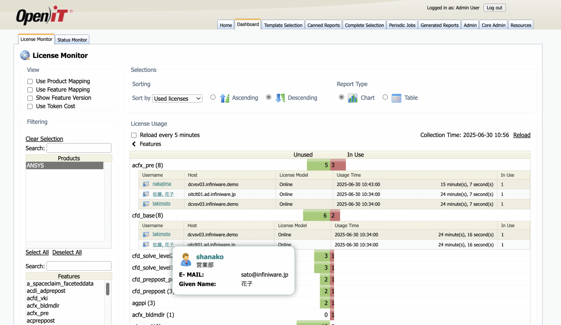Click the red In Use bar for acfx_pre
The image size is (561, 325).
(x=339, y=165)
